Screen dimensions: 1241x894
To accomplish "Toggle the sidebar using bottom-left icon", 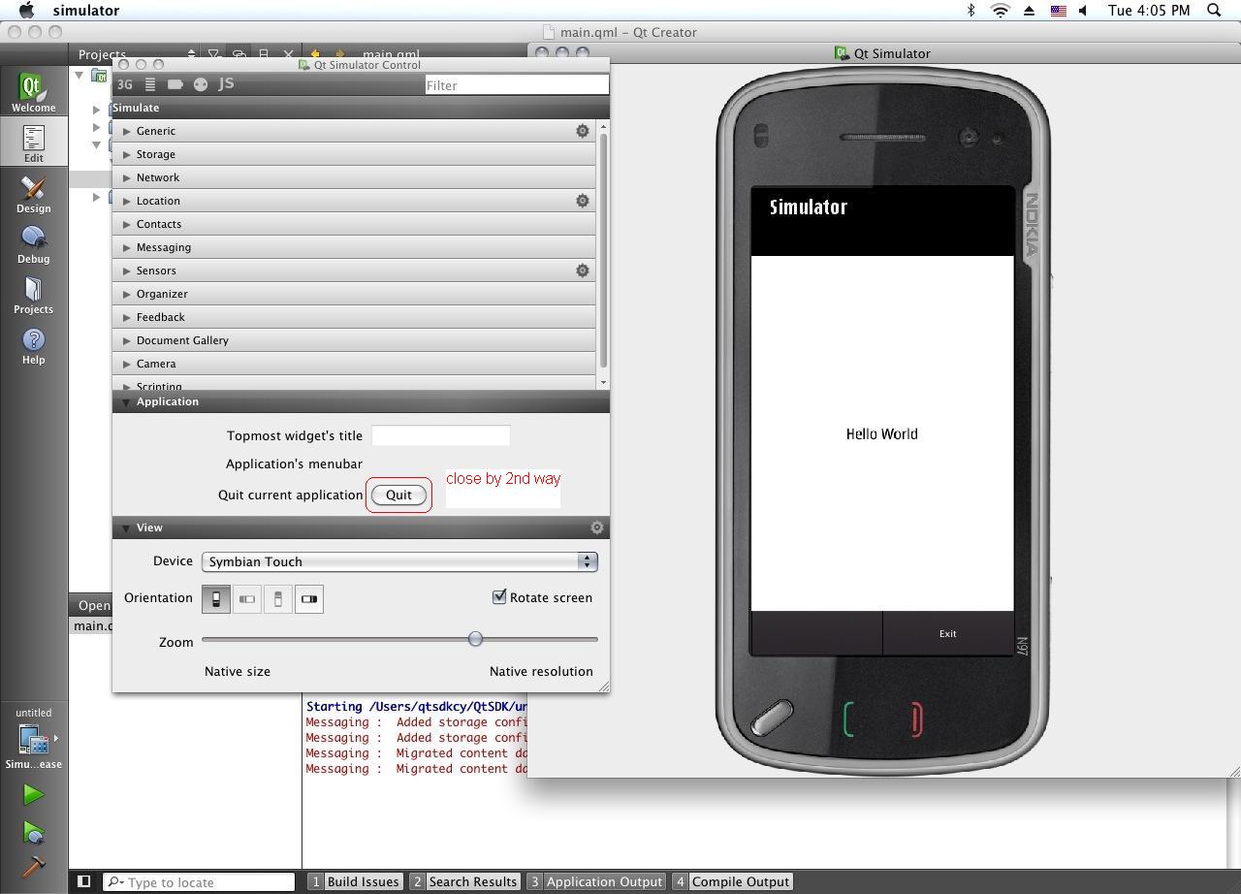I will pos(84,881).
